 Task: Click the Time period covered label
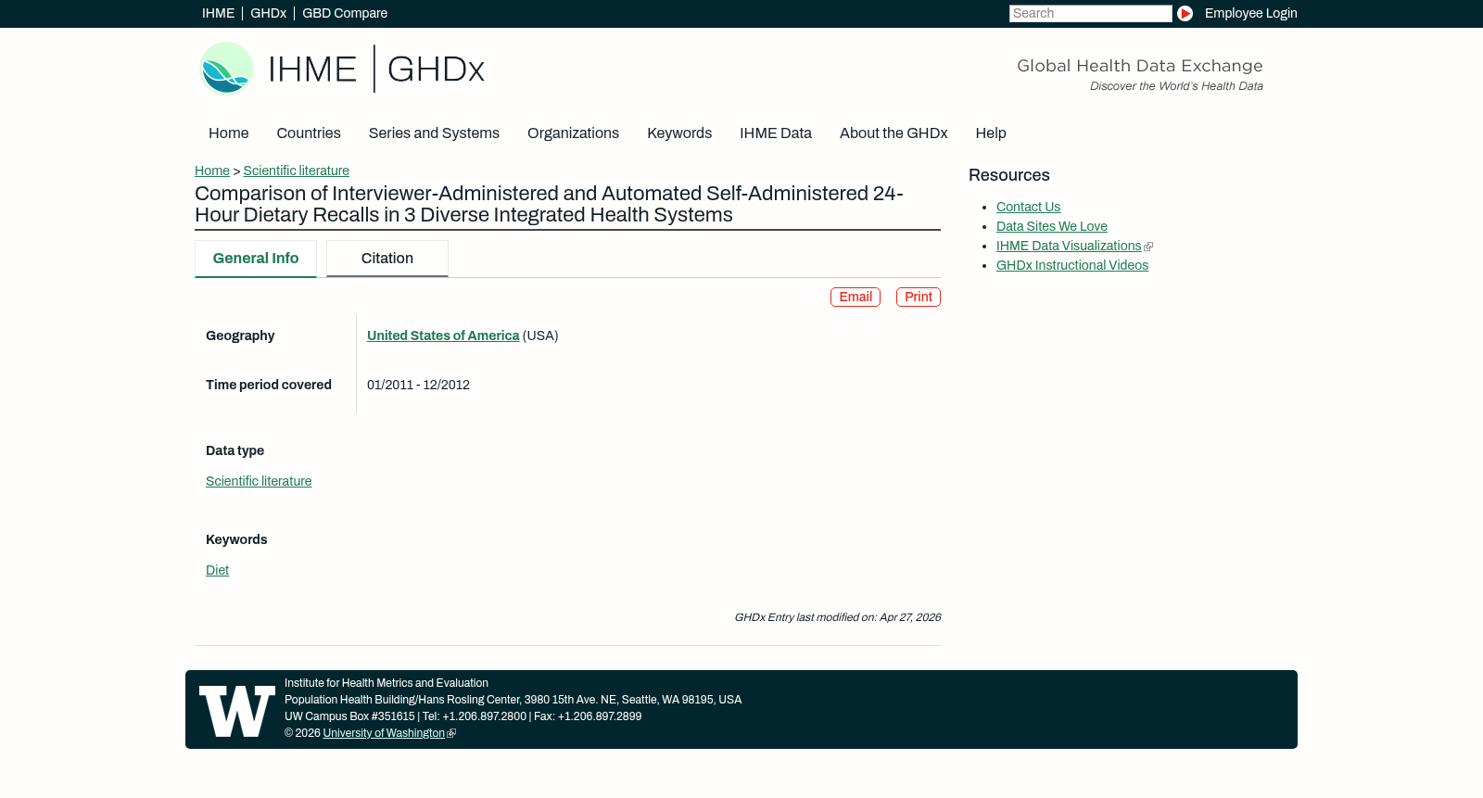pos(269,385)
